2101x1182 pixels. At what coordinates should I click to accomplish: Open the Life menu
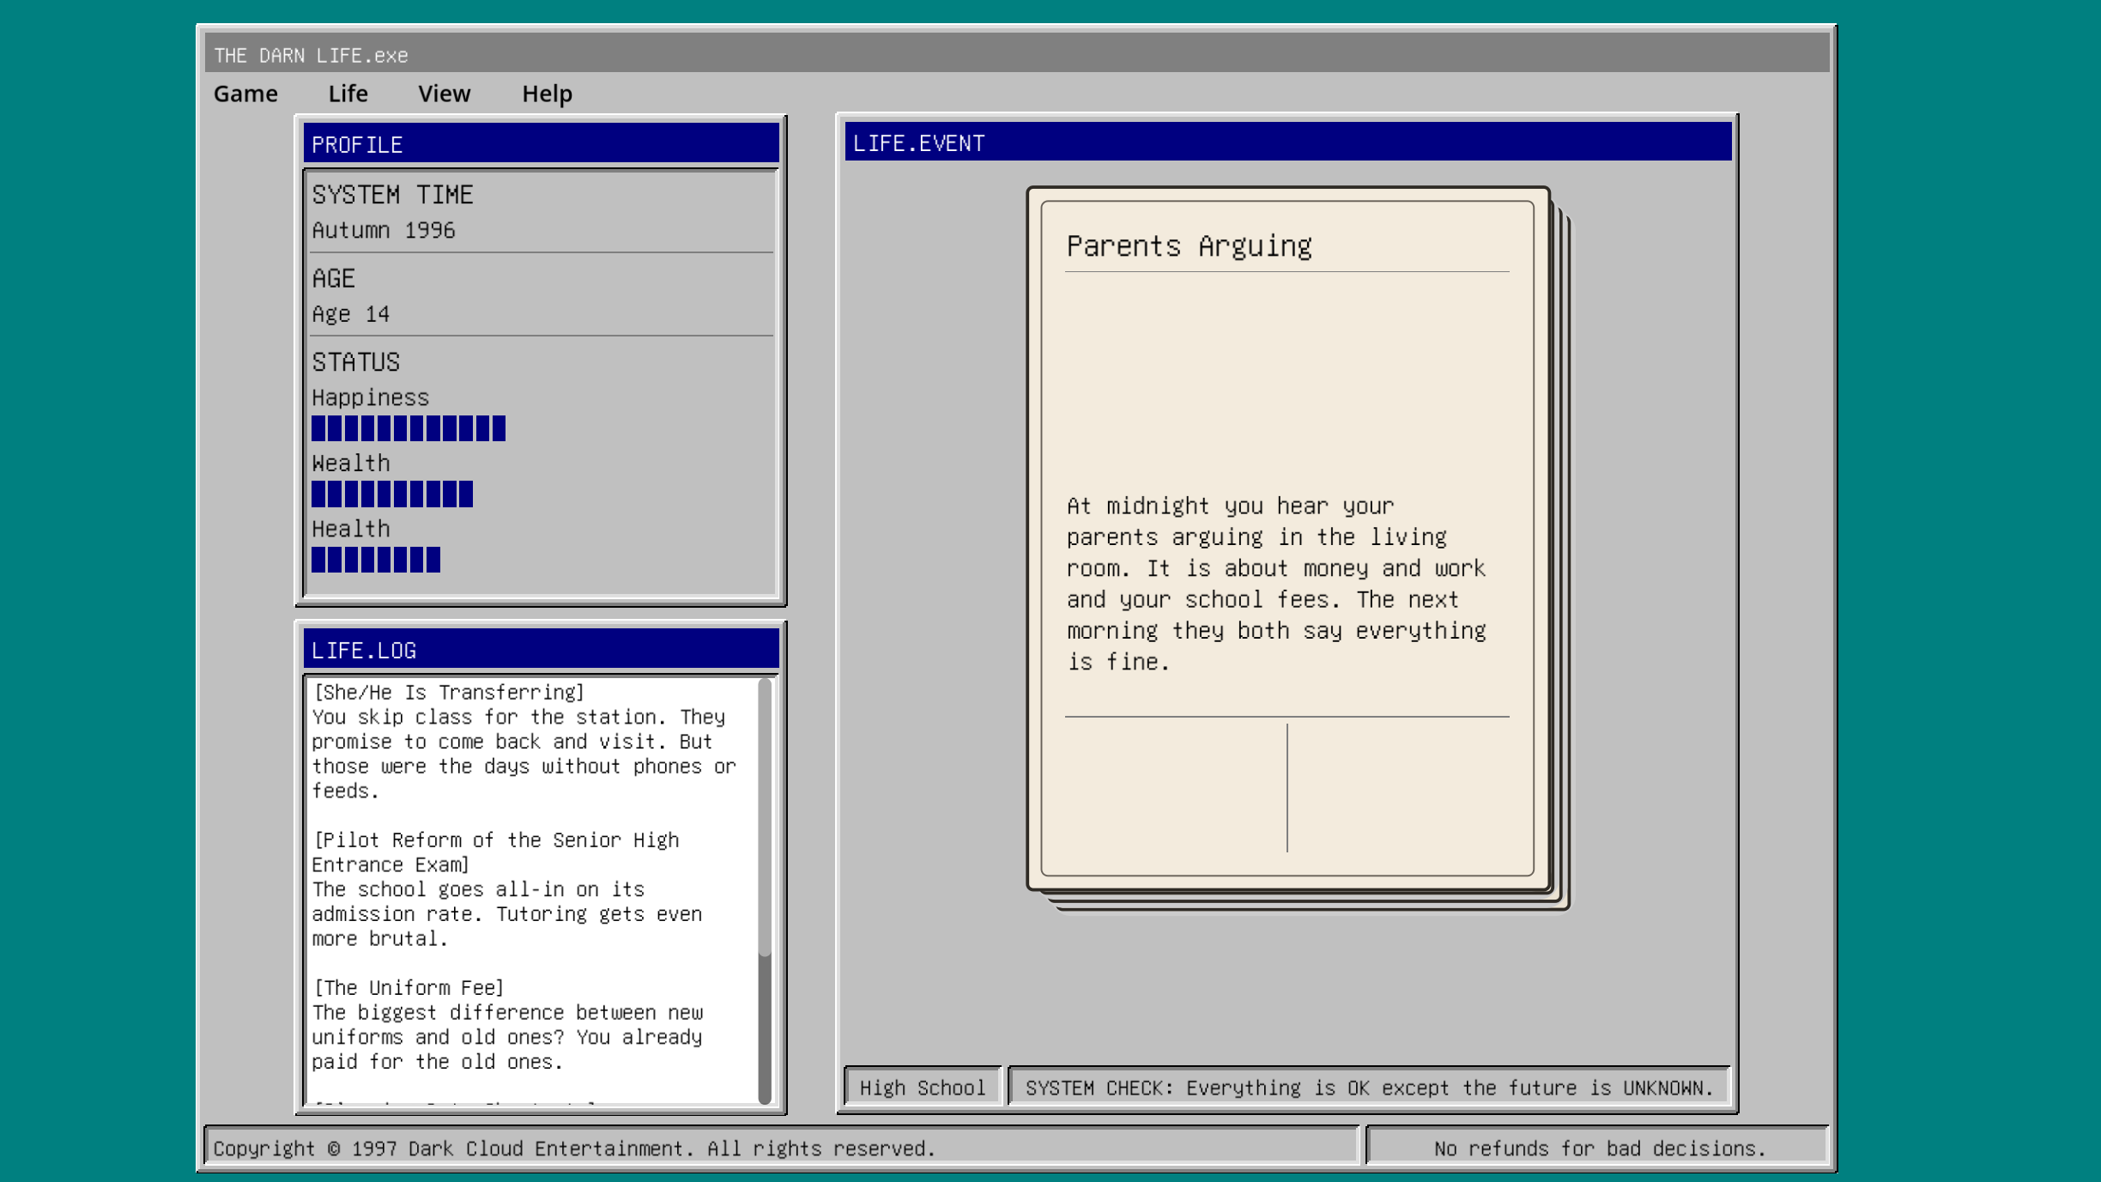tap(348, 94)
